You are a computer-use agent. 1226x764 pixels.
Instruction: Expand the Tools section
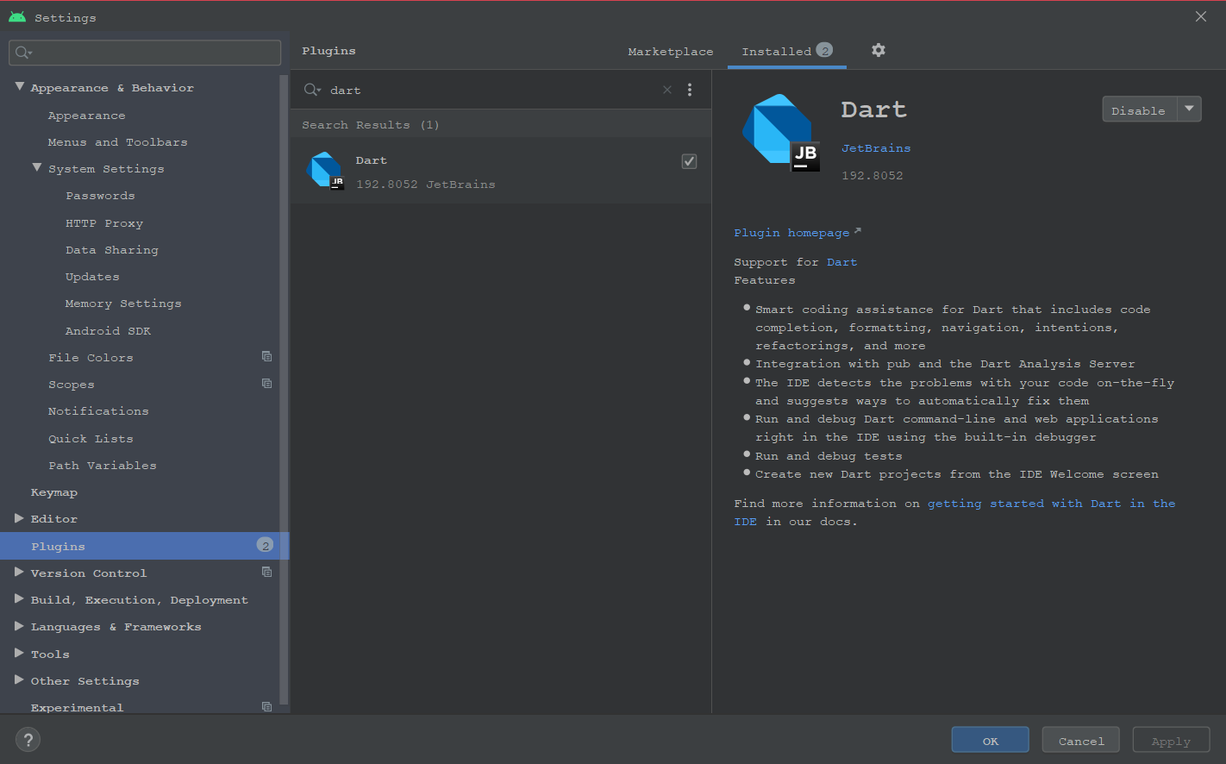tap(19, 653)
